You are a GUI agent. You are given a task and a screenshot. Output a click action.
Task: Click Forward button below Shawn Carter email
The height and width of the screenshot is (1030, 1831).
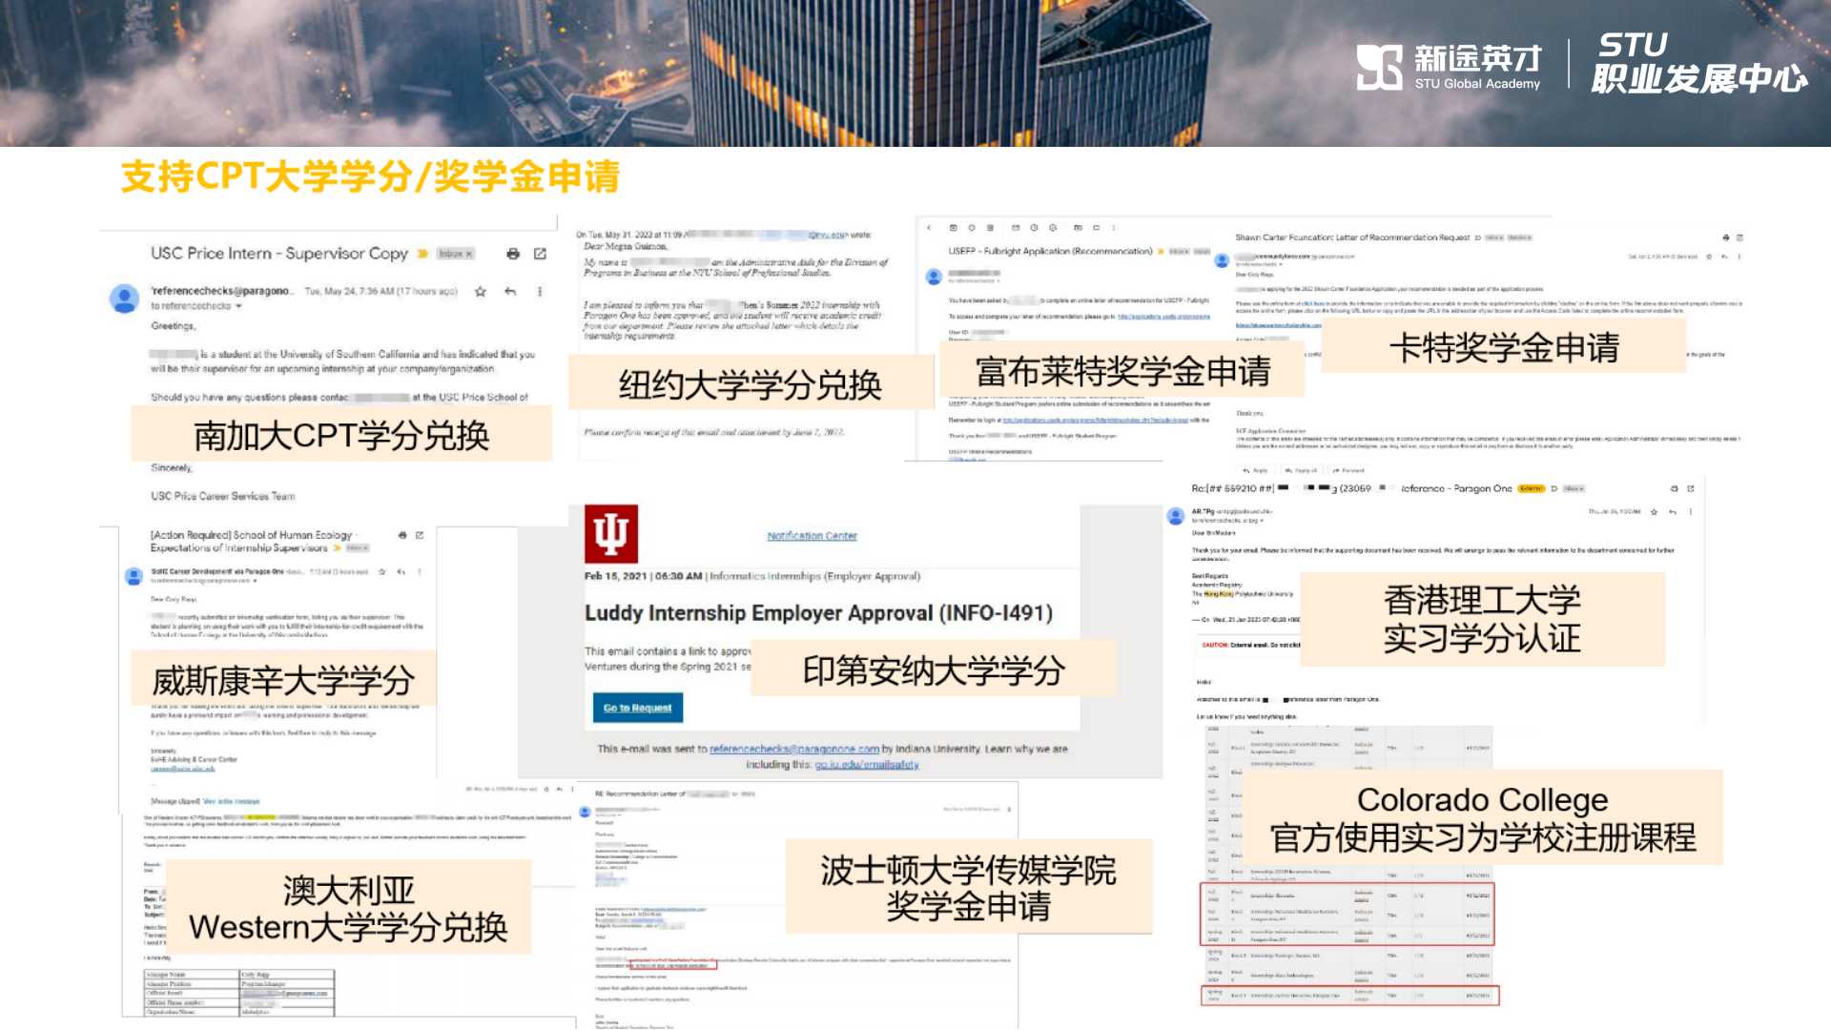point(1348,470)
